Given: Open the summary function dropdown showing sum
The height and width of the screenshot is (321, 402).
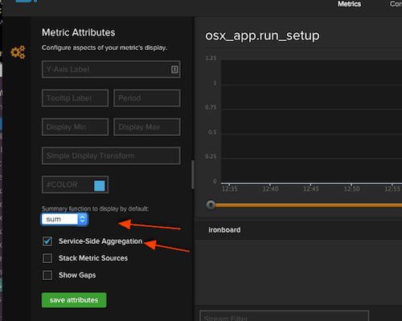Looking at the screenshot, I should (64, 220).
